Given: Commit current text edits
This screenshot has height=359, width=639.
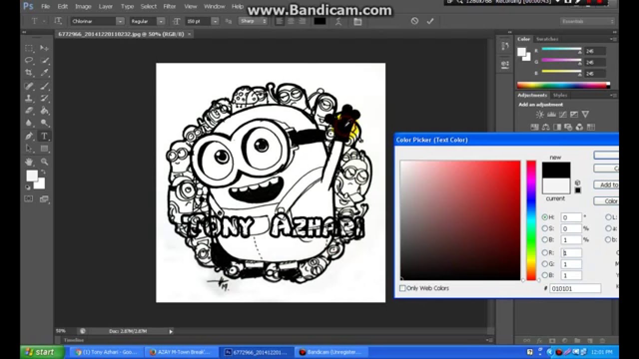Looking at the screenshot, I should 430,21.
